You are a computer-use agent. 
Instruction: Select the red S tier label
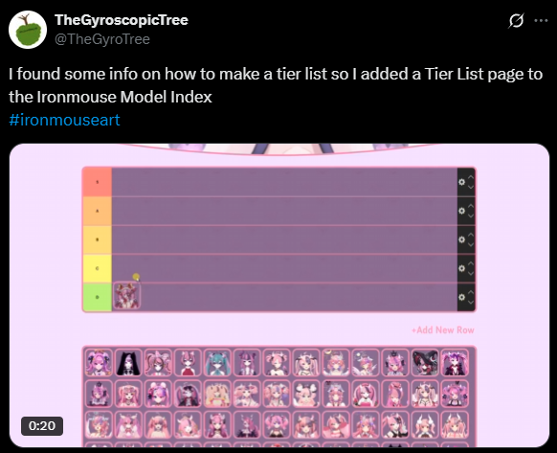pyautogui.click(x=98, y=182)
